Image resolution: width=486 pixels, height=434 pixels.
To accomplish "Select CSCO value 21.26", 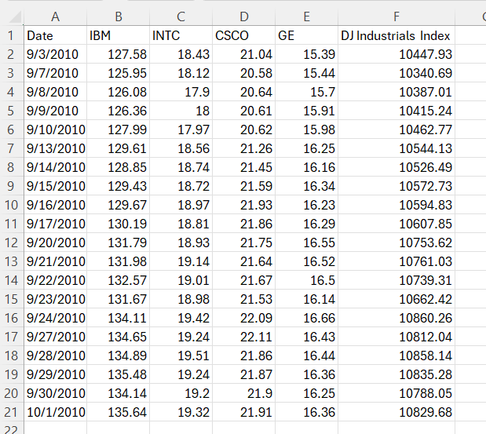I will pos(244,148).
